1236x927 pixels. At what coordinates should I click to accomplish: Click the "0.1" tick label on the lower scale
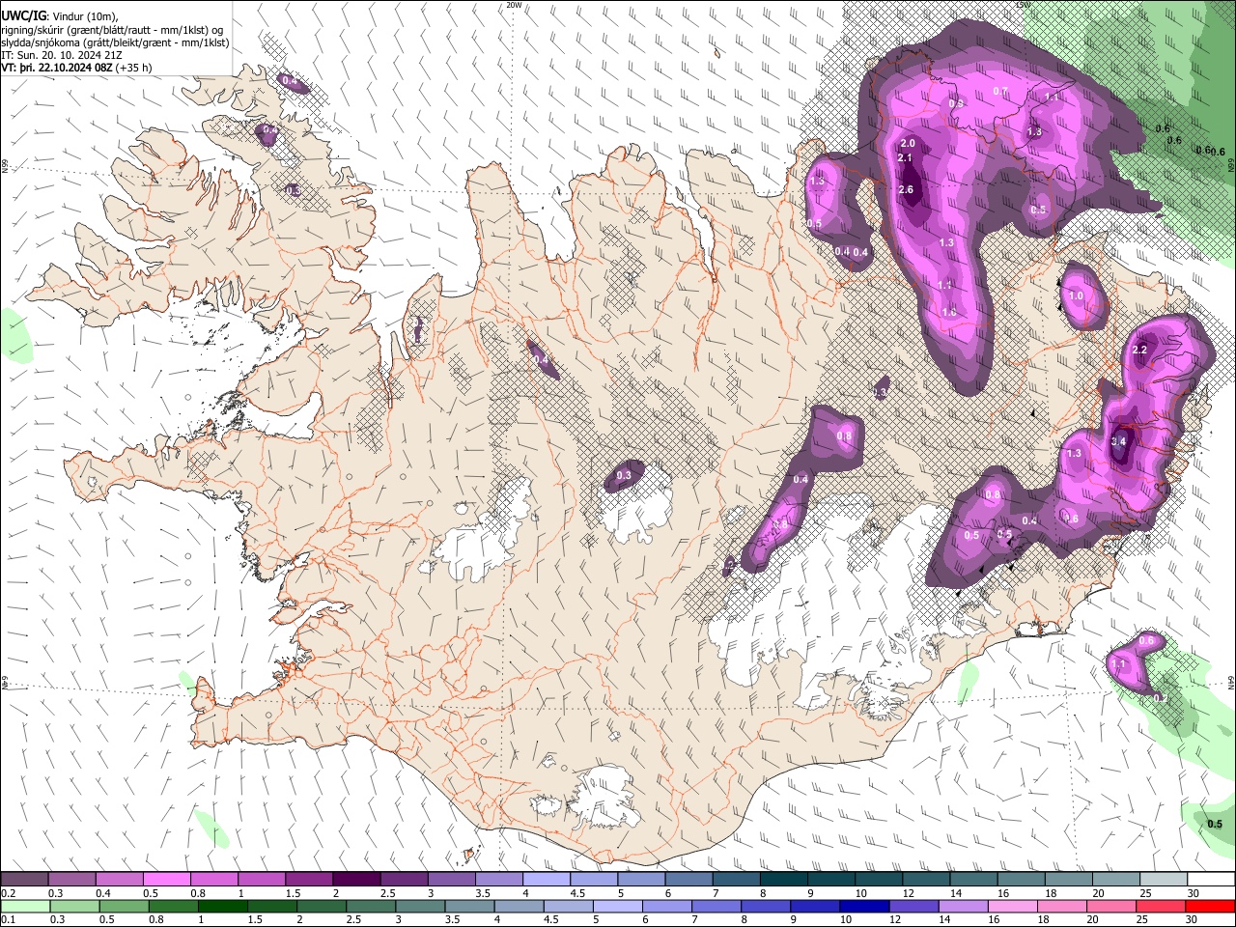8,919
